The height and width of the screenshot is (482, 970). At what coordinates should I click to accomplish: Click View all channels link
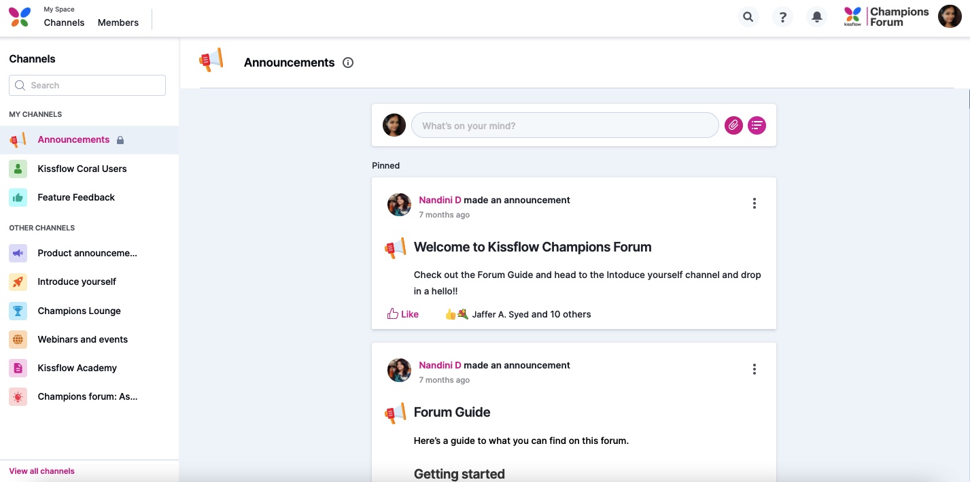coord(41,471)
